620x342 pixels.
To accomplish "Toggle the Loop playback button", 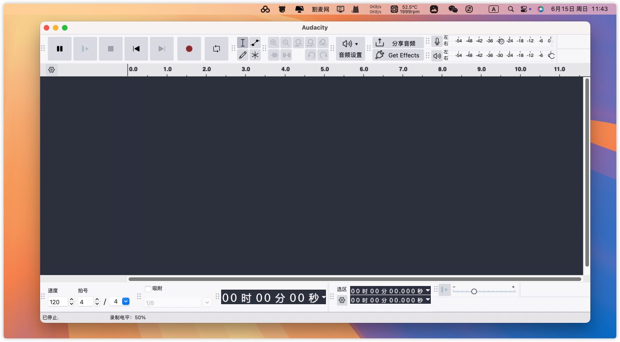I will click(217, 49).
